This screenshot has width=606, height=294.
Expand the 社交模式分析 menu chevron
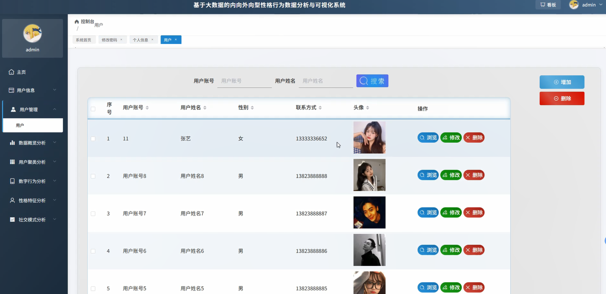click(55, 220)
